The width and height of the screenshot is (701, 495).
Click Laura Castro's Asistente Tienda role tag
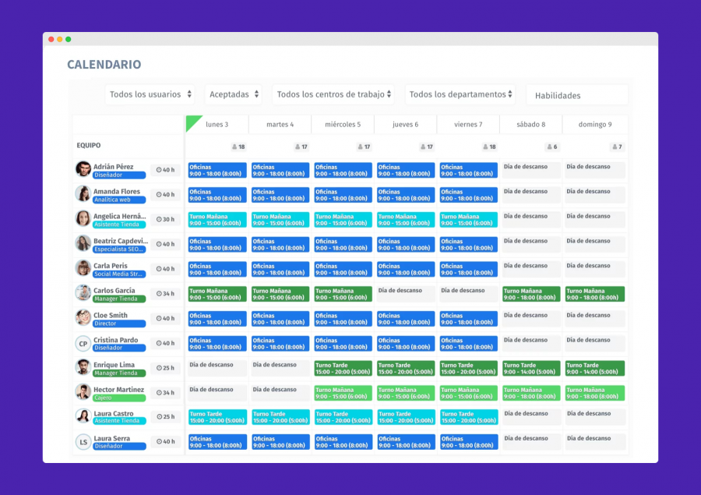119,421
